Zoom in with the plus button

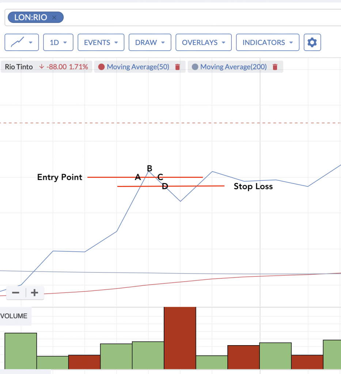point(34,293)
